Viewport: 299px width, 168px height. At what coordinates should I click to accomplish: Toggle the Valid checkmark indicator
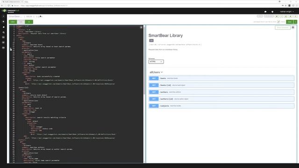click(278, 22)
